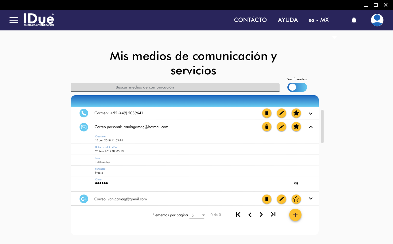Expand the Carmen phone details
The width and height of the screenshot is (393, 244).
click(x=310, y=113)
